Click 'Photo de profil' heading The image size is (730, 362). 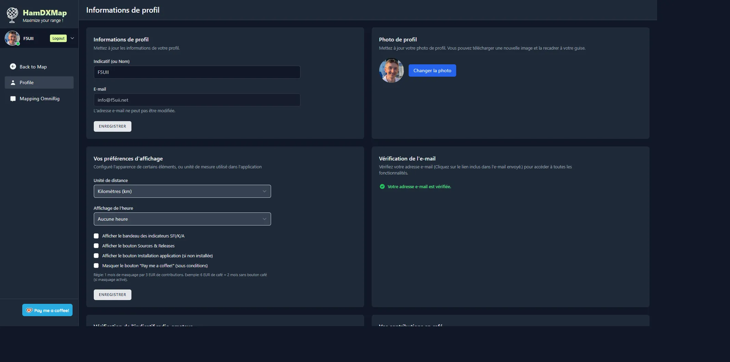tap(398, 39)
